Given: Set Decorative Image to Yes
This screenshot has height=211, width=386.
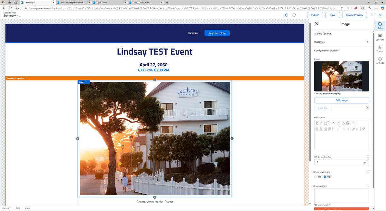Looking at the screenshot, I should pyautogui.click(x=316, y=177).
